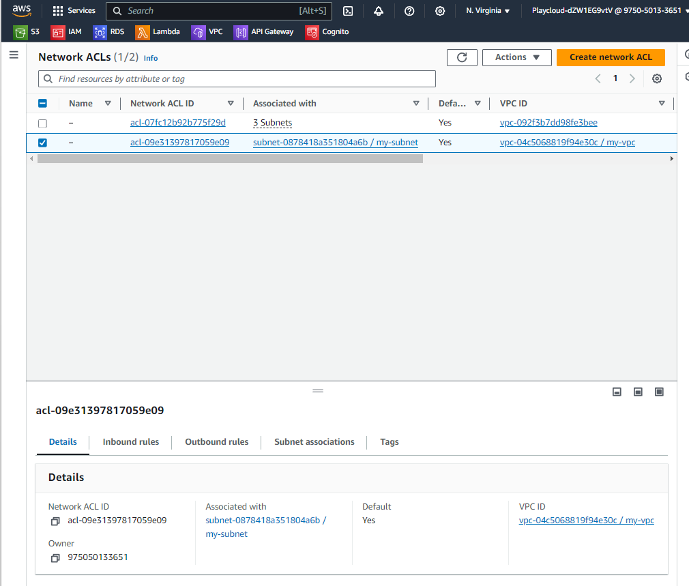Image resolution: width=689 pixels, height=586 pixels.
Task: Check the acl-07fc12b92b775f29d row checkbox
Action: point(42,123)
